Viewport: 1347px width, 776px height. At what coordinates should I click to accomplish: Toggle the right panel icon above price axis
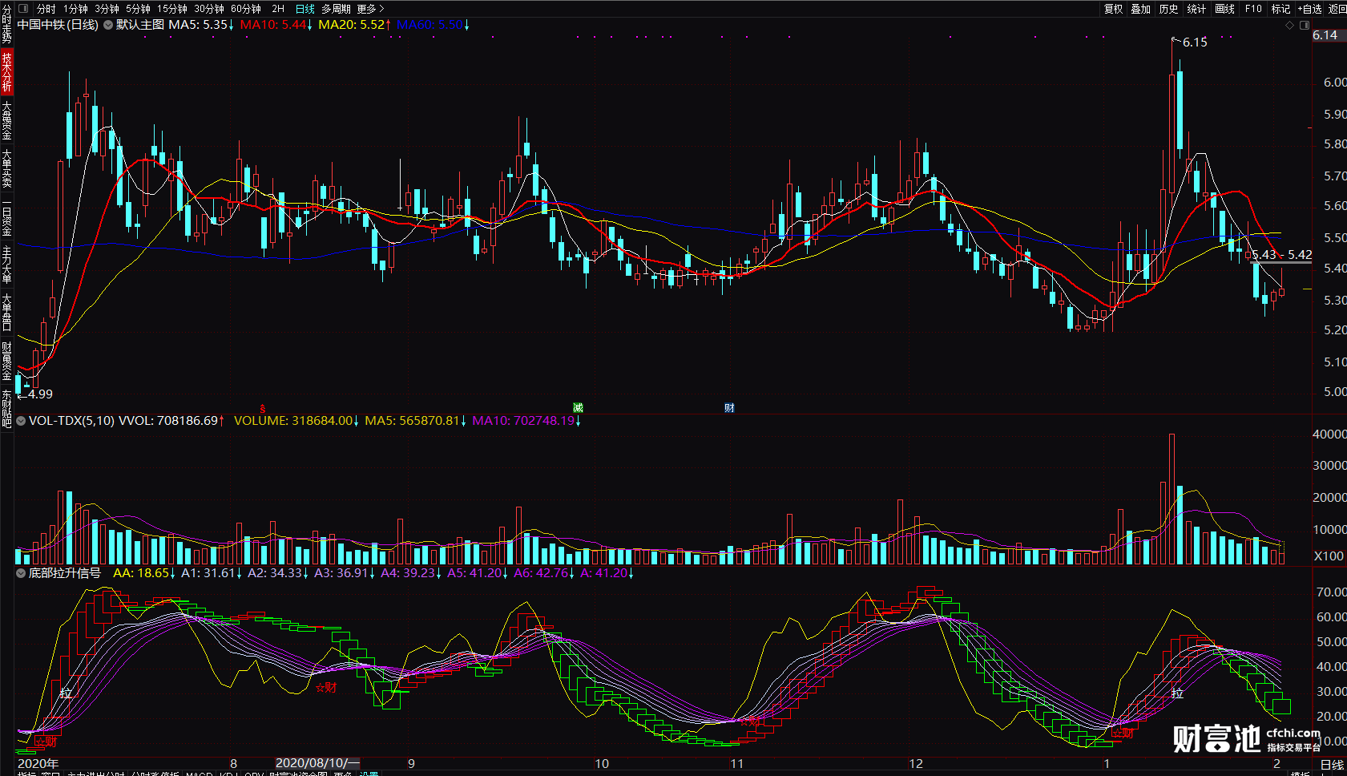click(1305, 26)
